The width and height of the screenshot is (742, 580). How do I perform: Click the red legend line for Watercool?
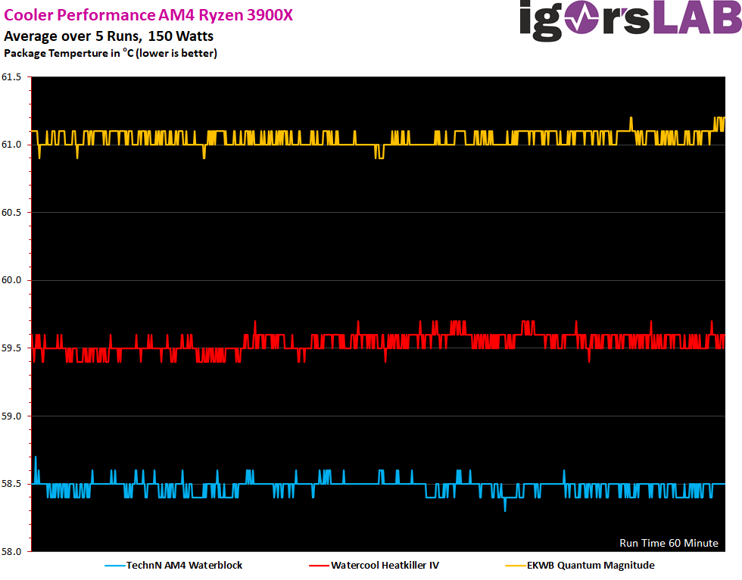point(319,566)
